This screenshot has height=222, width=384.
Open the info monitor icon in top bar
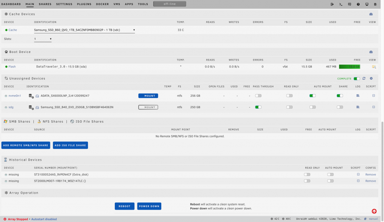tap(367, 4)
